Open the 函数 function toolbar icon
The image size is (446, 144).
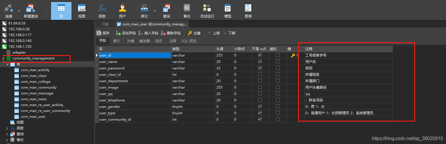(x=102, y=11)
